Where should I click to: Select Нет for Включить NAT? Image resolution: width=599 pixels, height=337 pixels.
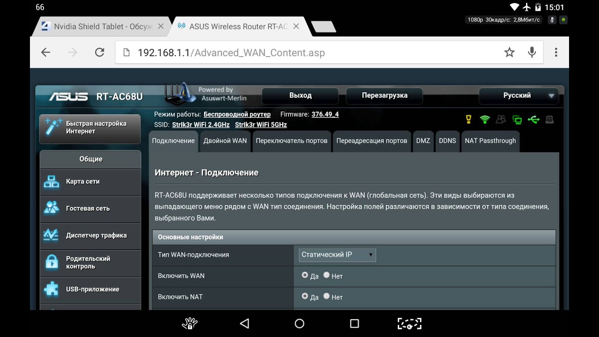pos(327,296)
